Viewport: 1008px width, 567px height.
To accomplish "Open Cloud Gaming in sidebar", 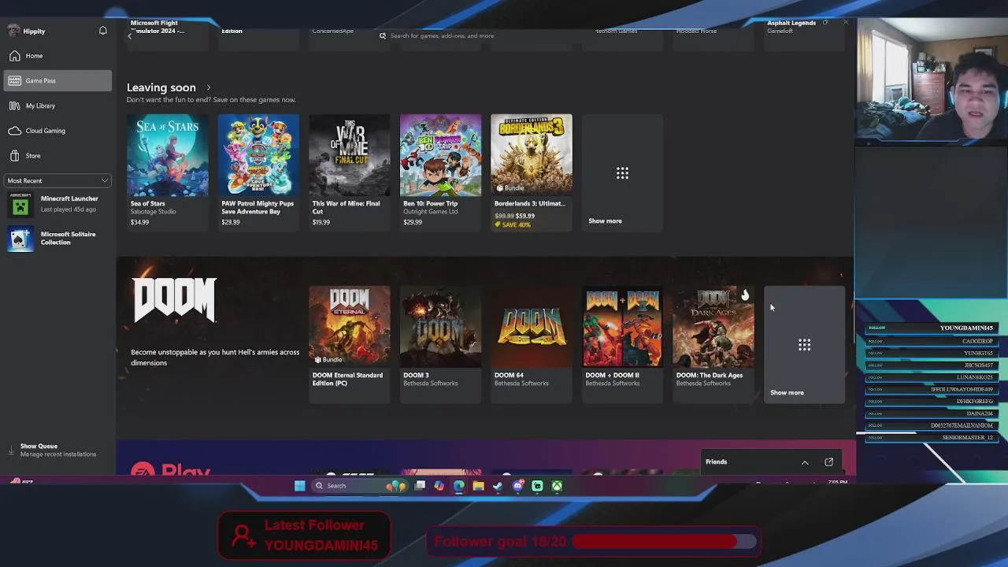I will pyautogui.click(x=57, y=131).
